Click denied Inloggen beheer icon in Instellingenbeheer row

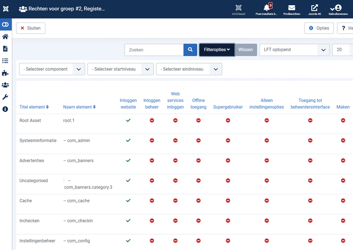[x=152, y=241]
